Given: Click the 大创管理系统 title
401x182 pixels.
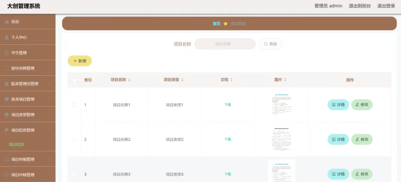Looking at the screenshot, I should tap(24, 6).
